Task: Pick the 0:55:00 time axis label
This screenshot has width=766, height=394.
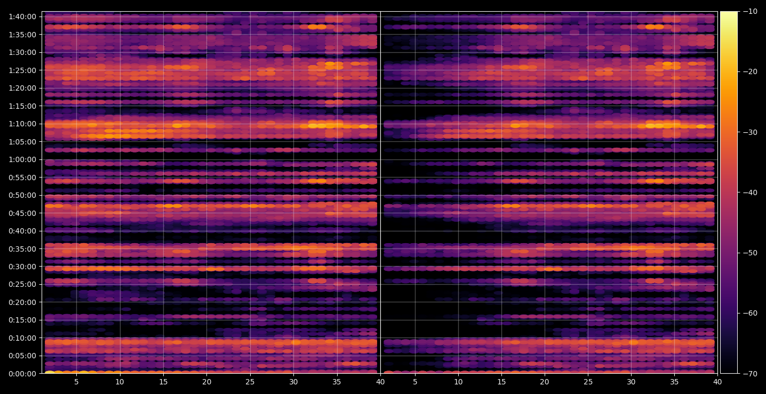Action: tap(22, 177)
